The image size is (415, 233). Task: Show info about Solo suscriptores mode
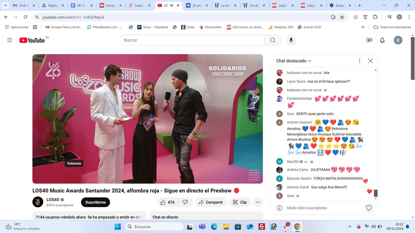click(279, 208)
